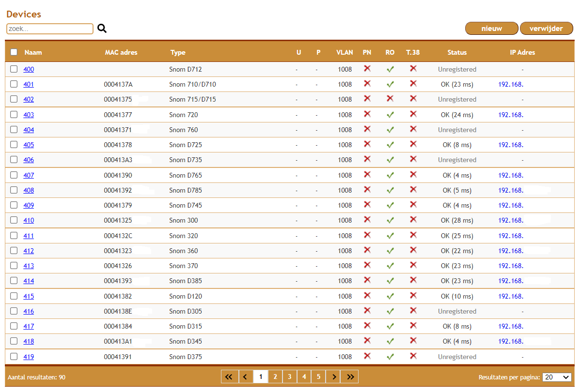Viewport: 580px width, 392px height.
Task: Toggle the select-all checkbox in header
Action: 14,52
